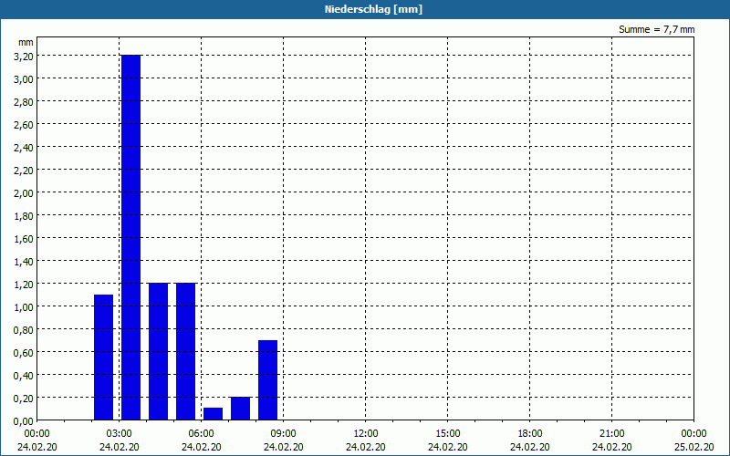Screen dimensions: 730x456
Task: Click the x-axis time label "03:00"
Action: click(x=120, y=434)
